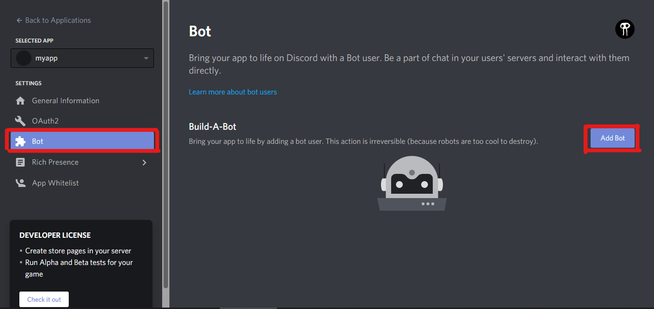This screenshot has width=654, height=309.
Task: Expand the Rich Presence submenu chevron
Action: pos(144,163)
